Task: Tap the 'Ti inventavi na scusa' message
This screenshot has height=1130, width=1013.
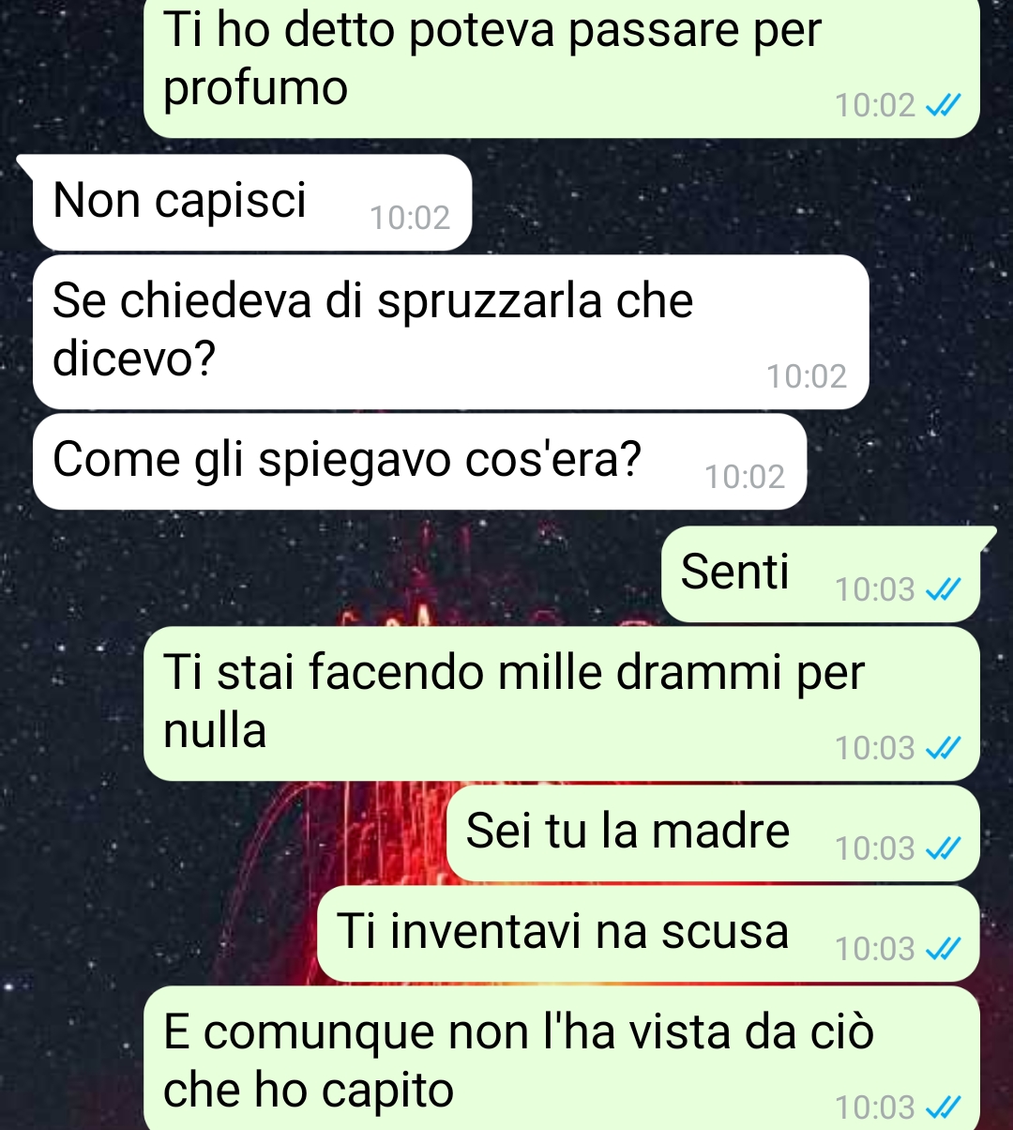Action: point(648,934)
